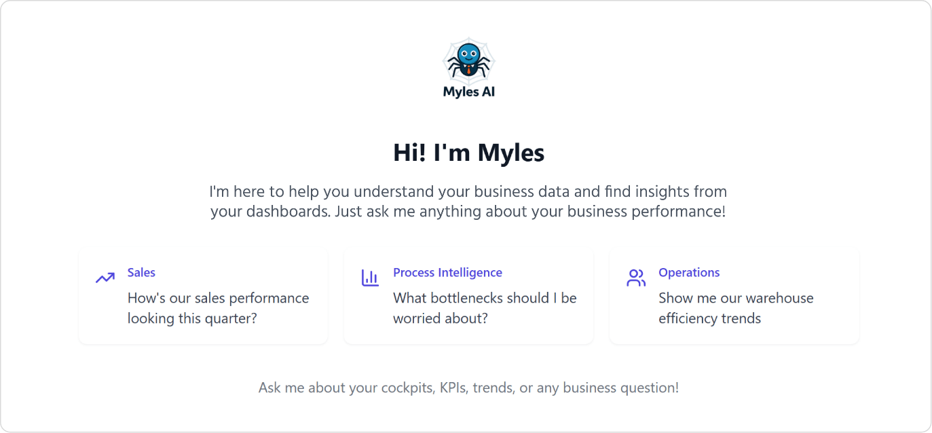Click the "Hi! I'm Myles" heading
The width and height of the screenshot is (932, 433).
click(x=468, y=153)
